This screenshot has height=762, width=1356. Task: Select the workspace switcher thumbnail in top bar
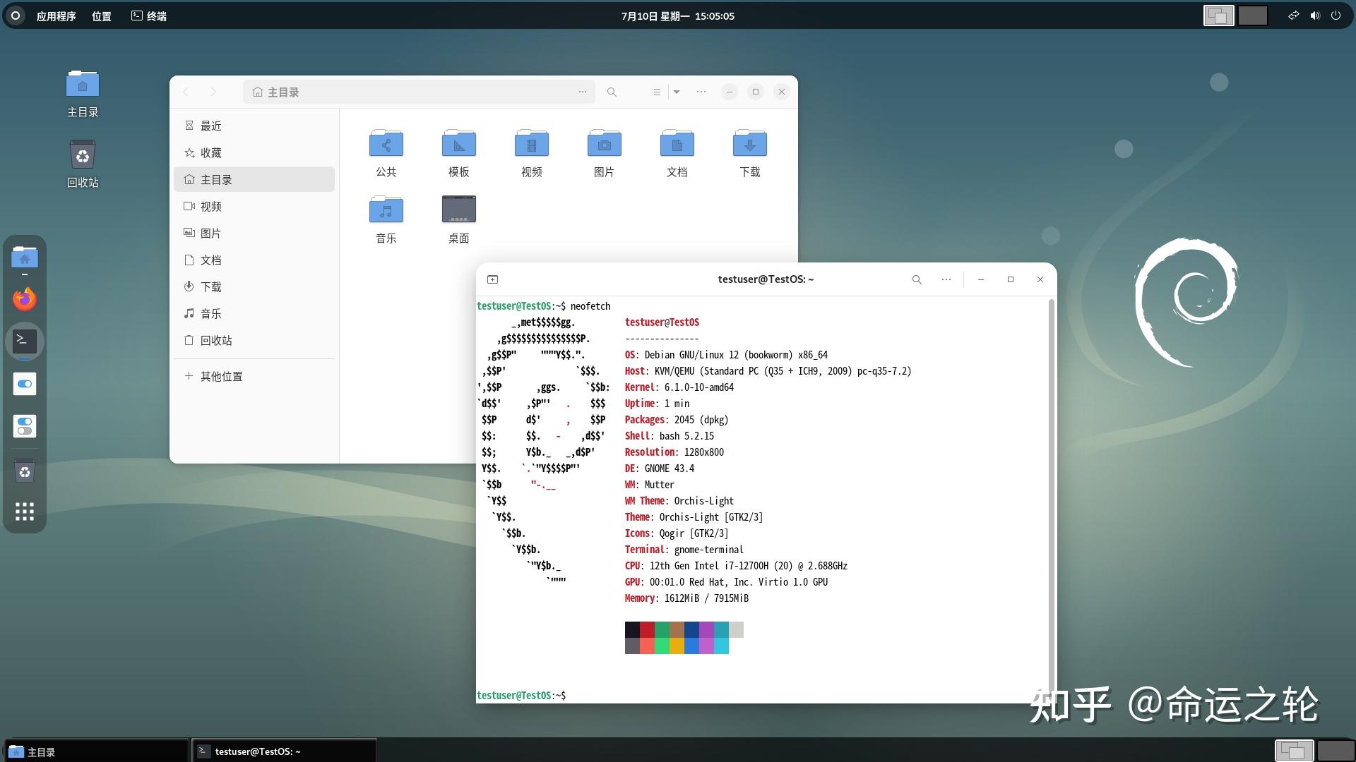(1220, 15)
